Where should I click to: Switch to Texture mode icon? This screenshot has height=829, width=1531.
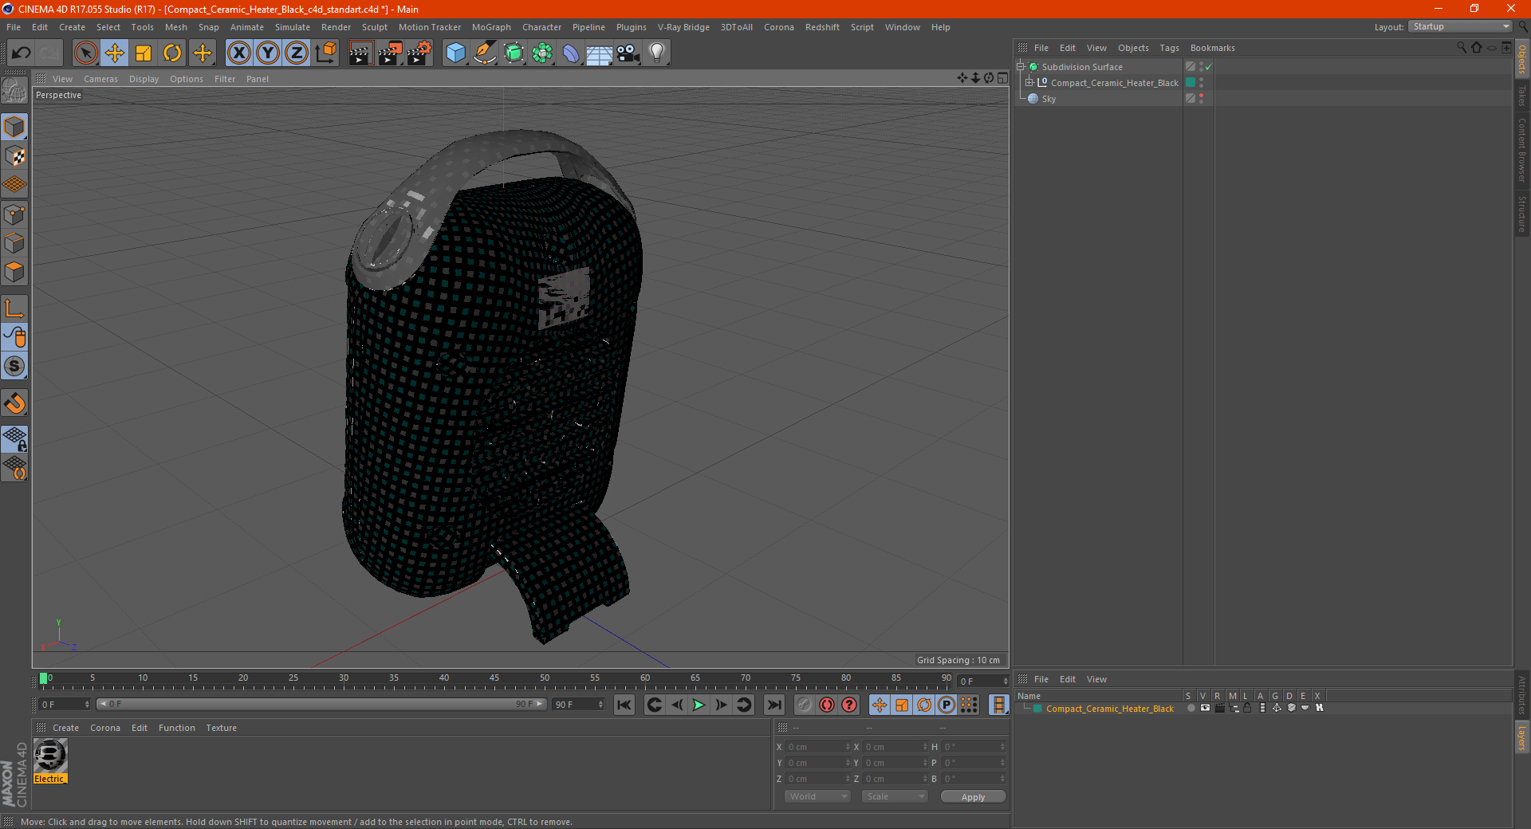point(14,156)
